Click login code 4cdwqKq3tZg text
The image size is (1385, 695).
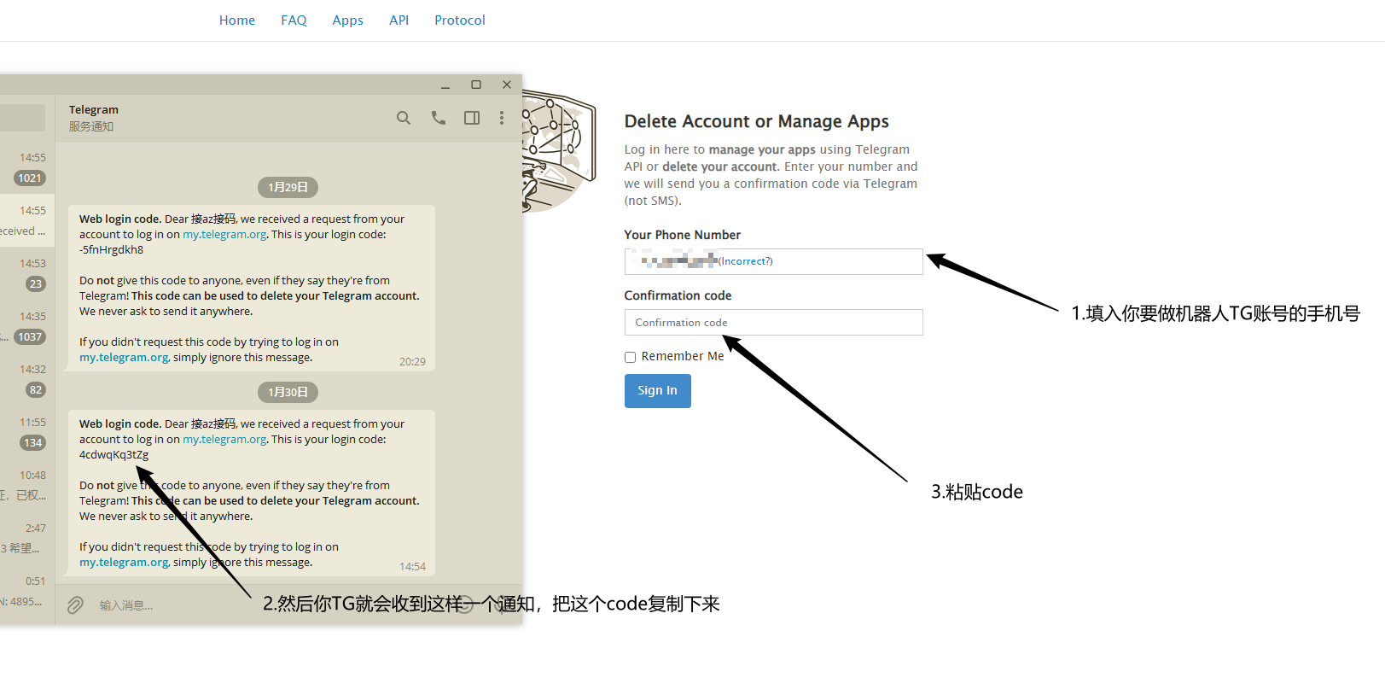113,455
